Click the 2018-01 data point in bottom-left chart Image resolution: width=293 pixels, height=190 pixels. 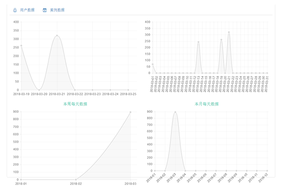point(21,180)
